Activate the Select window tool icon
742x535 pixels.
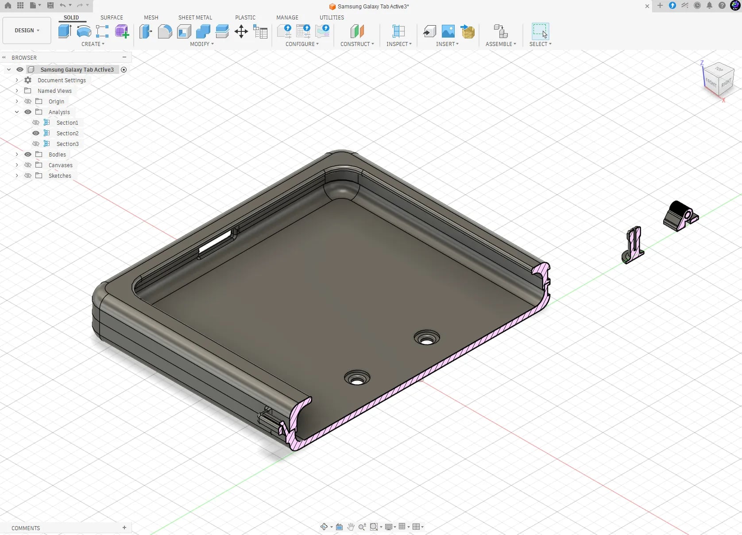pos(540,31)
